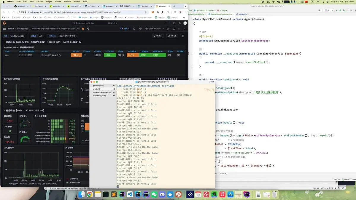Zoom out the time range

168,29
